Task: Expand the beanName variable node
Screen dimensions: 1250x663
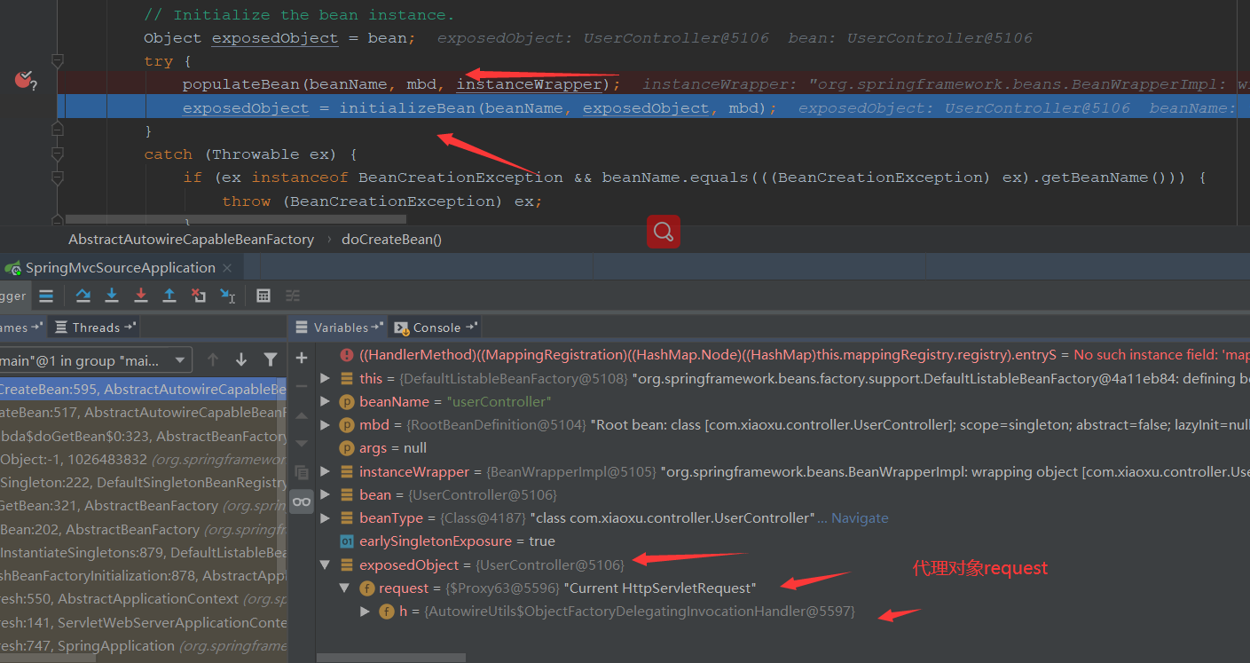Action: (326, 401)
